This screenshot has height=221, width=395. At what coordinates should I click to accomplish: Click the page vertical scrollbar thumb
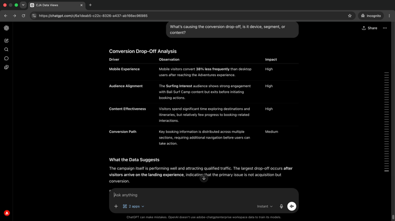(393, 217)
